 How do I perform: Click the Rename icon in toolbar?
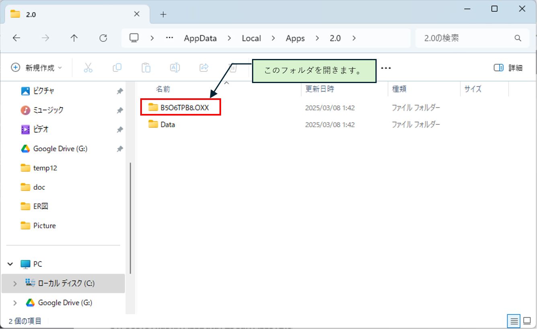pos(175,68)
